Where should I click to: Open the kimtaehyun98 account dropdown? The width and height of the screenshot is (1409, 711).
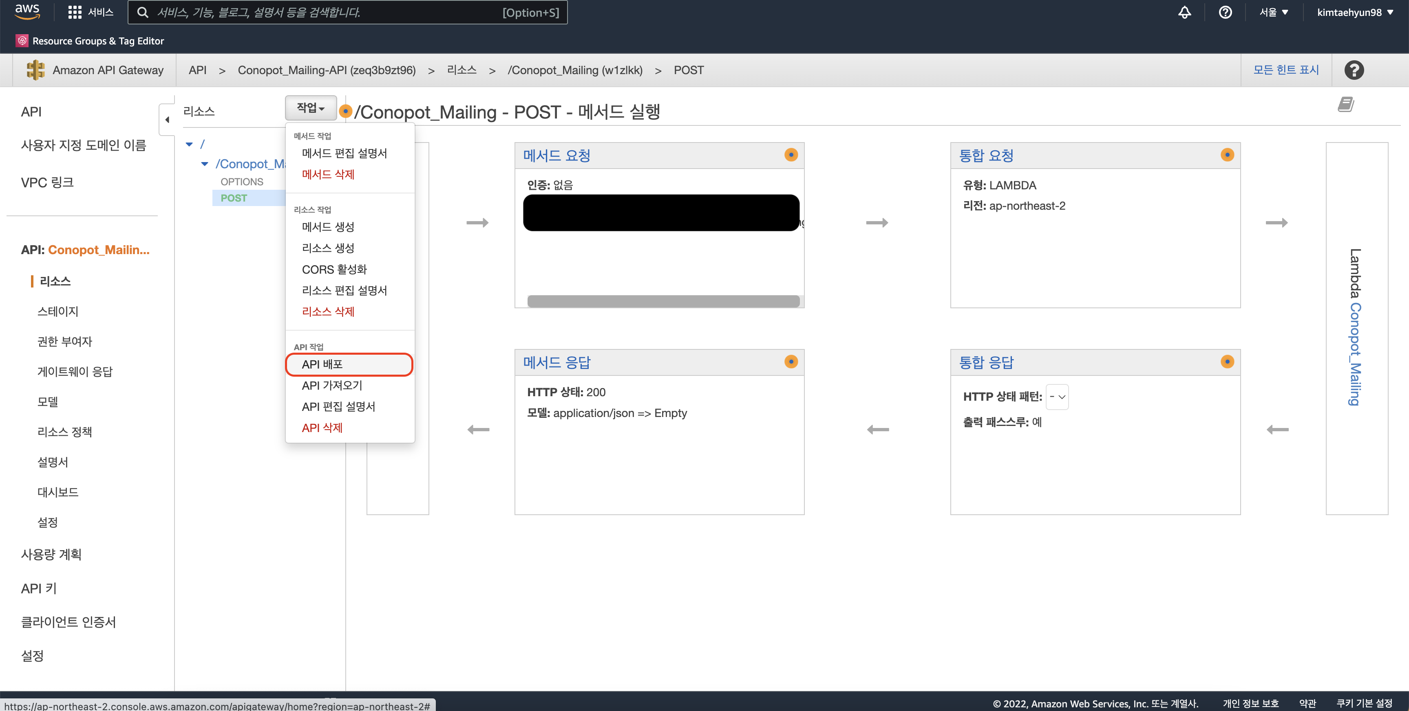tap(1355, 12)
